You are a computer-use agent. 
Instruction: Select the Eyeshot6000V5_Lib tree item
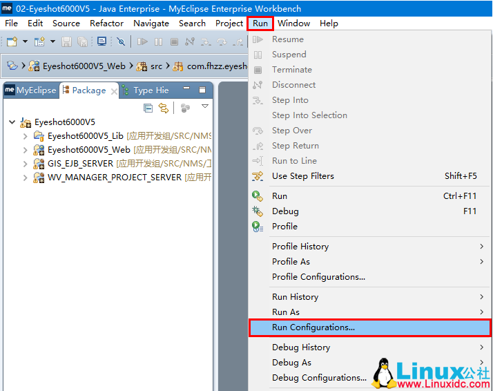click(122, 136)
